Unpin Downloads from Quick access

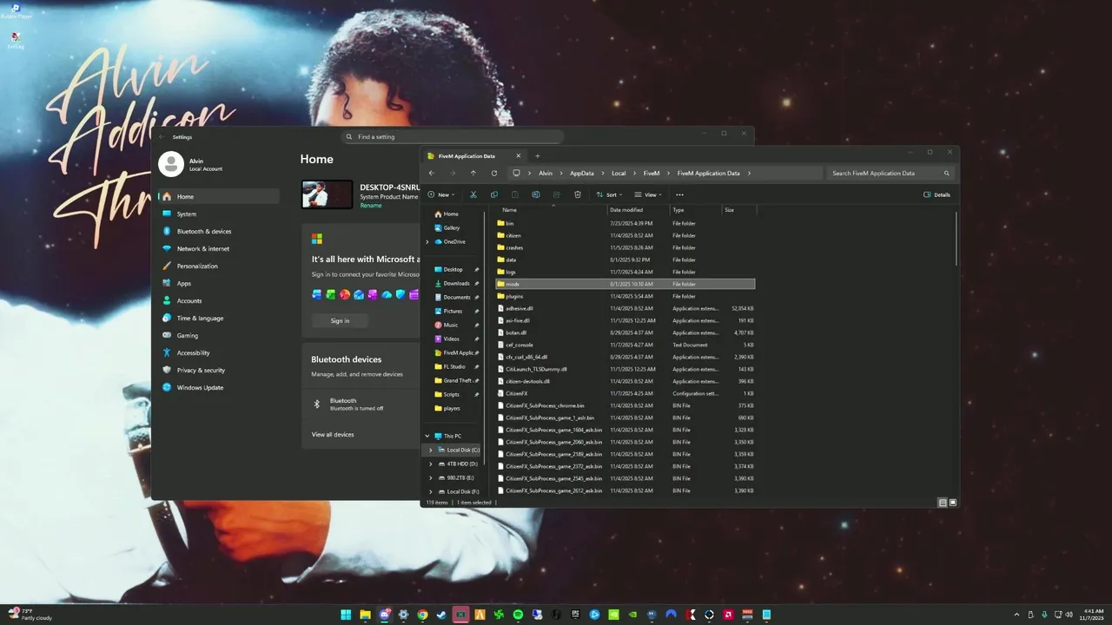(x=477, y=283)
